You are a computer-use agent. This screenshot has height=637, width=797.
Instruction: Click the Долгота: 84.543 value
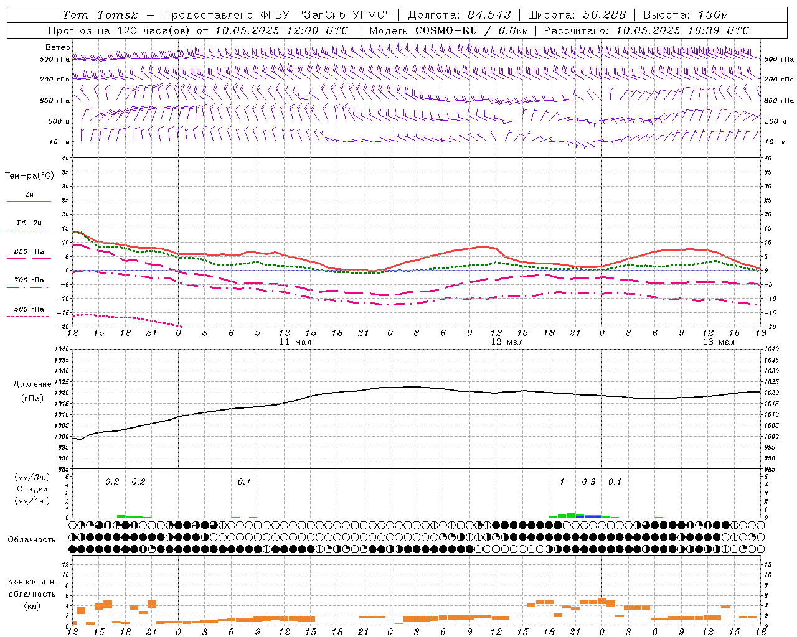pos(460,15)
